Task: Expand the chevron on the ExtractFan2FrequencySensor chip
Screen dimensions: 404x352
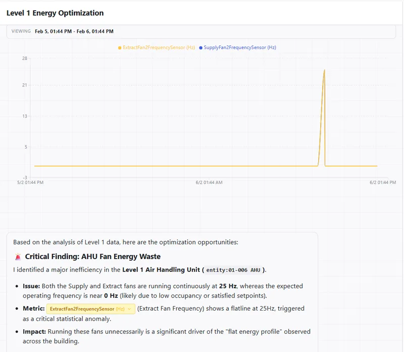Action: [x=129, y=309]
